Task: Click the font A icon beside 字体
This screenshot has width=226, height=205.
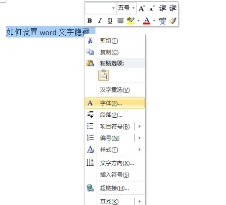Action: point(90,103)
